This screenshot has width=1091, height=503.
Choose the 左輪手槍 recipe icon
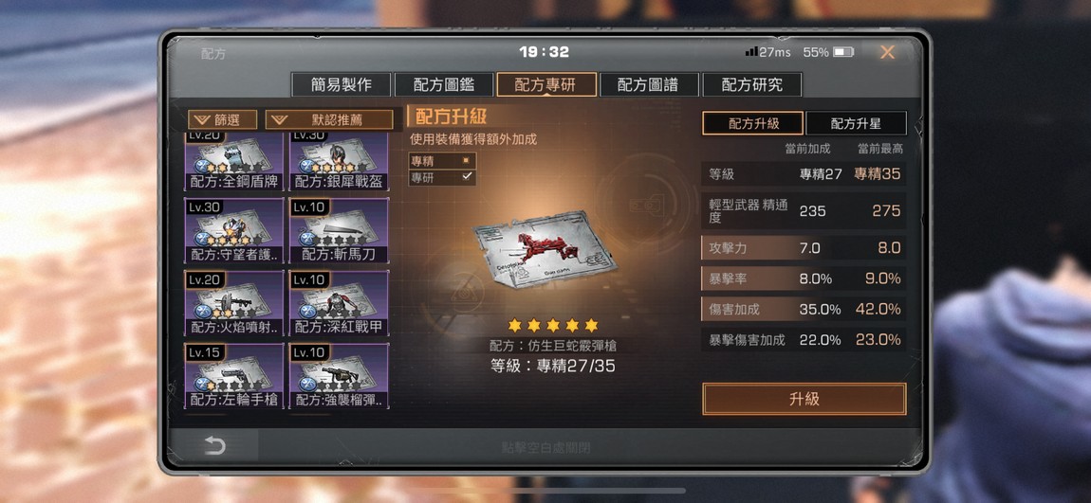click(x=233, y=376)
